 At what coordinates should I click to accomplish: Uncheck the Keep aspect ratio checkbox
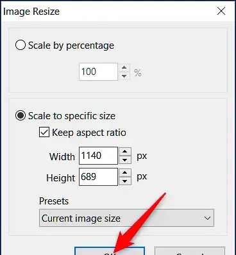click(x=44, y=132)
